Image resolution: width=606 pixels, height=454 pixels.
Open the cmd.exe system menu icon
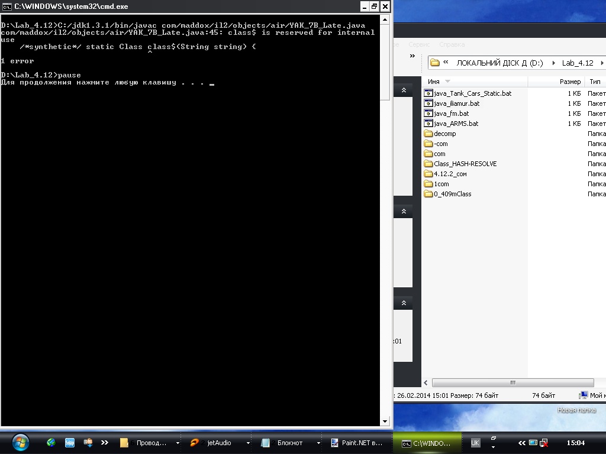7,7
